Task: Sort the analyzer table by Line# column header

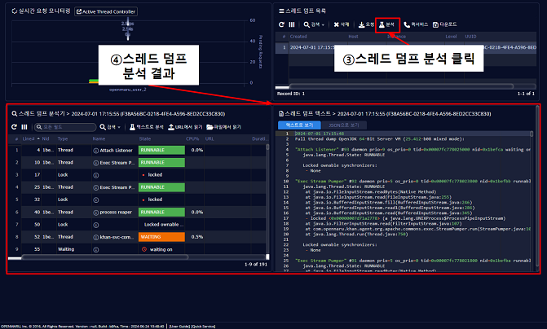Action: (29, 139)
